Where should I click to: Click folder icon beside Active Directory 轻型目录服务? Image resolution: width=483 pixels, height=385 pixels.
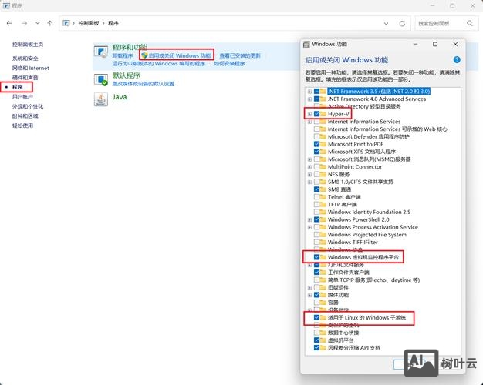(x=323, y=106)
